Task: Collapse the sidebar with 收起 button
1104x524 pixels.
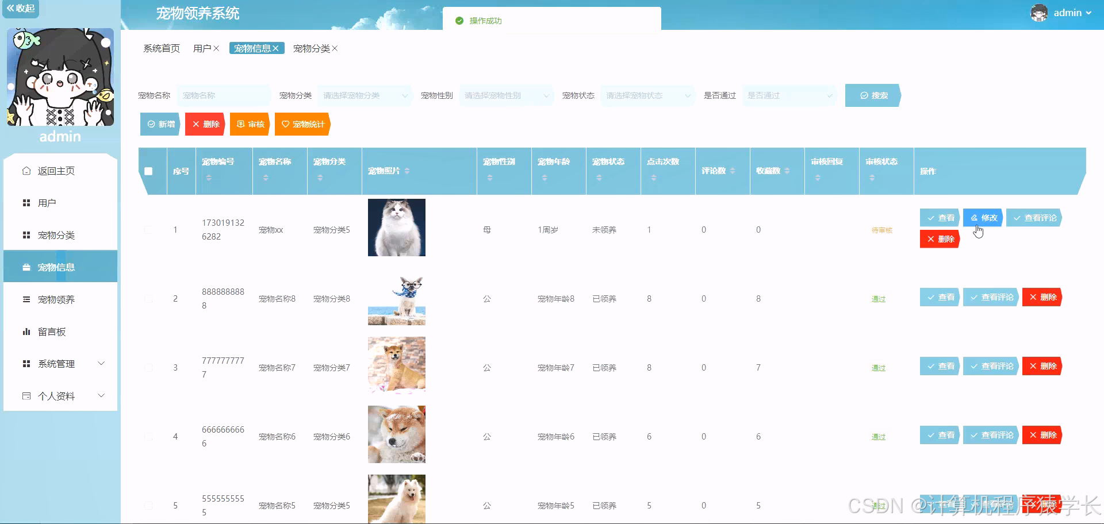Action: 21,9
